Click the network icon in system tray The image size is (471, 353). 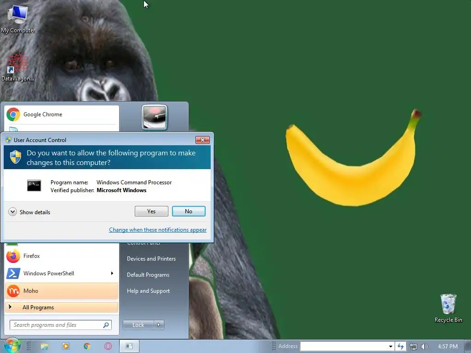[414, 347]
